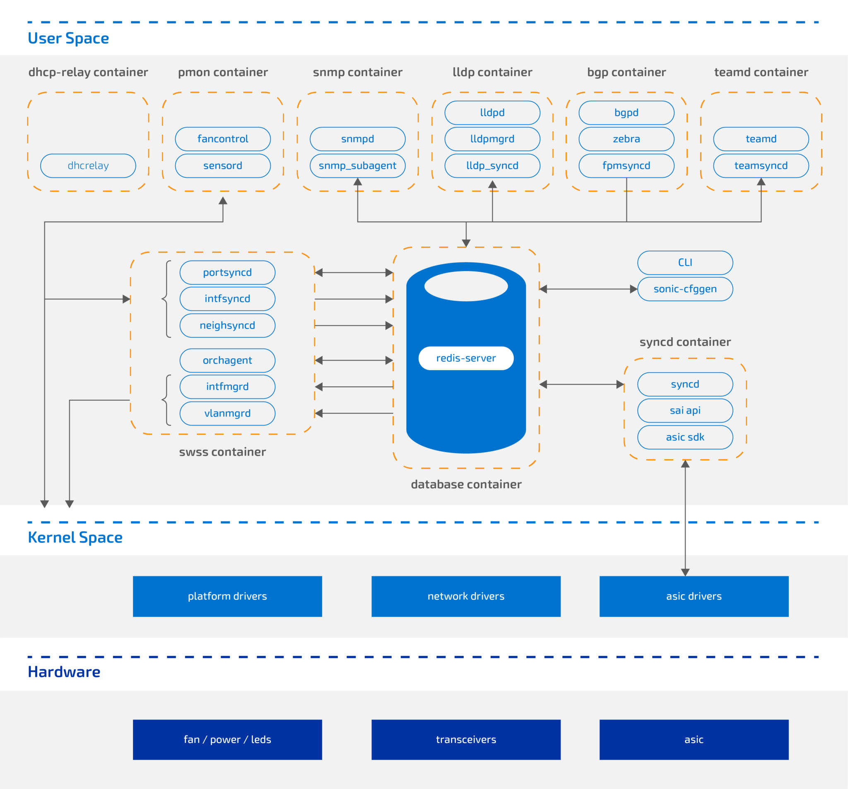Click the sai api box
This screenshot has width=848, height=789.
coord(685,410)
